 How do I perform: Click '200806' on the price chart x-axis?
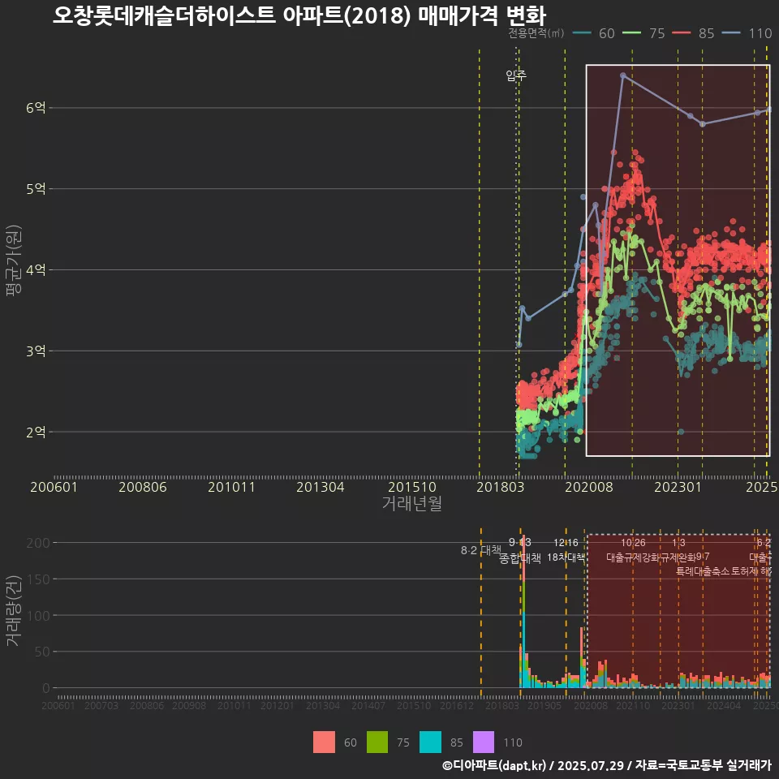143,487
